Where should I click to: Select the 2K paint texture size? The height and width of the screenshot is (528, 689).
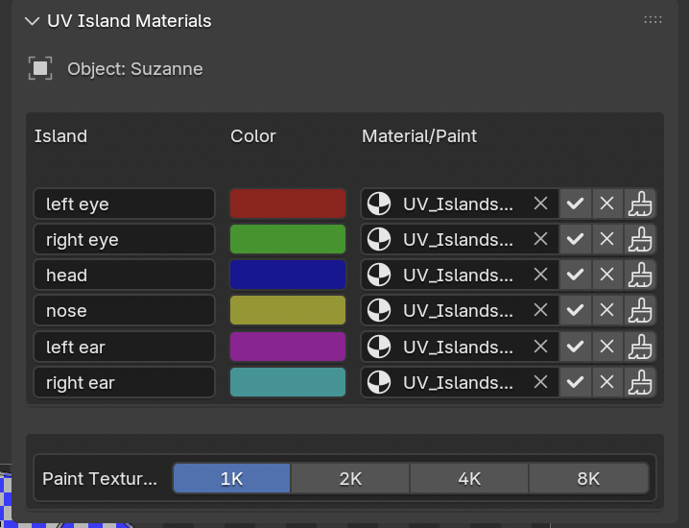click(x=350, y=479)
